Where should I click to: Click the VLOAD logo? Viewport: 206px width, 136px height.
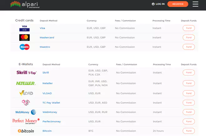coord(26,93)
